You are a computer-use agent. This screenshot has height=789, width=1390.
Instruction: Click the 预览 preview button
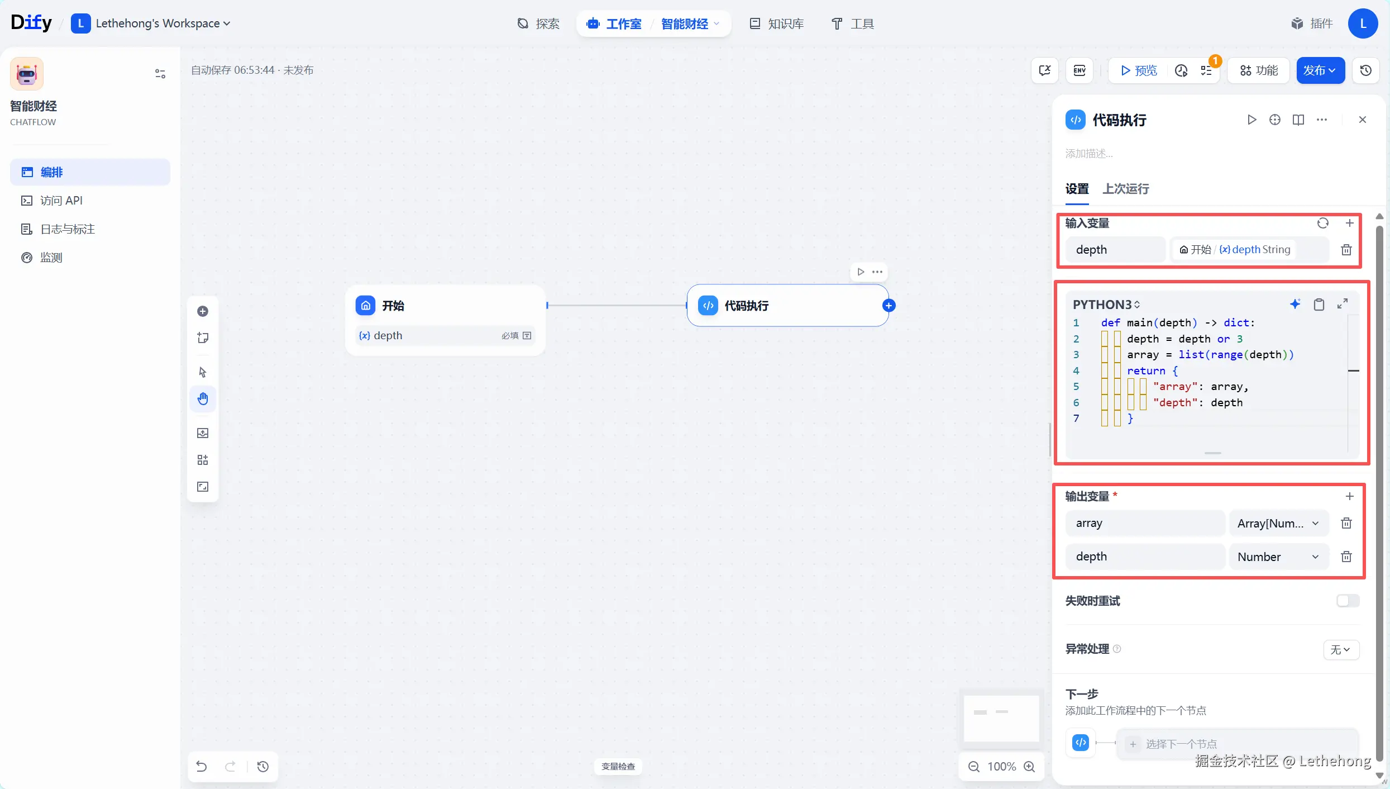tap(1139, 70)
